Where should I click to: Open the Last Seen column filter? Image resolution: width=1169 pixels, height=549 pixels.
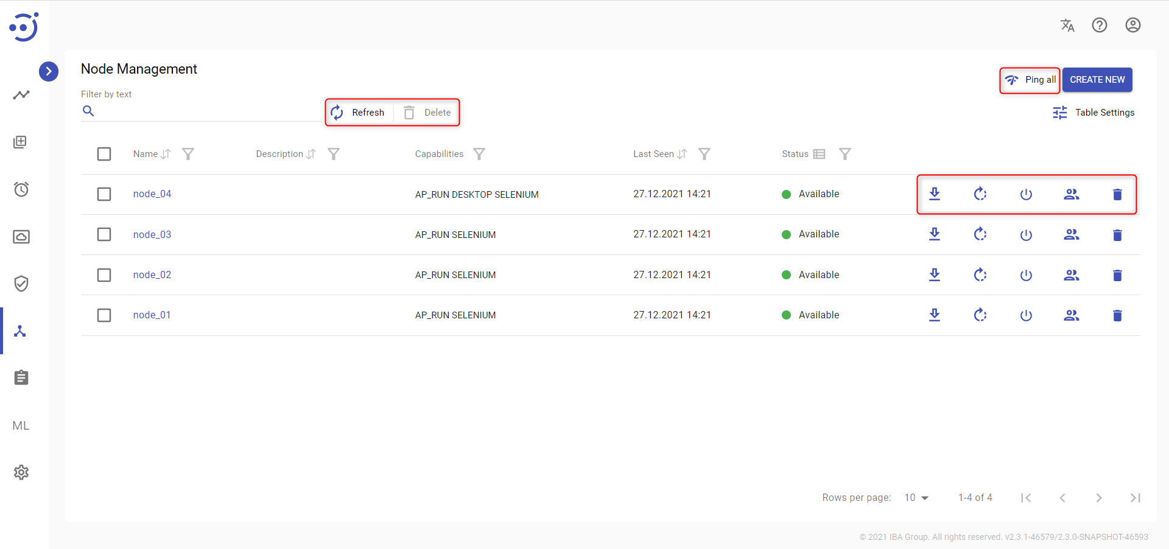coord(704,154)
